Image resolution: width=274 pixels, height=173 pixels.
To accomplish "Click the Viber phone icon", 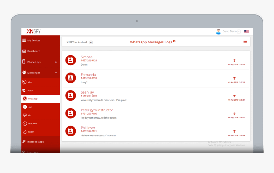I will tap(25, 82).
